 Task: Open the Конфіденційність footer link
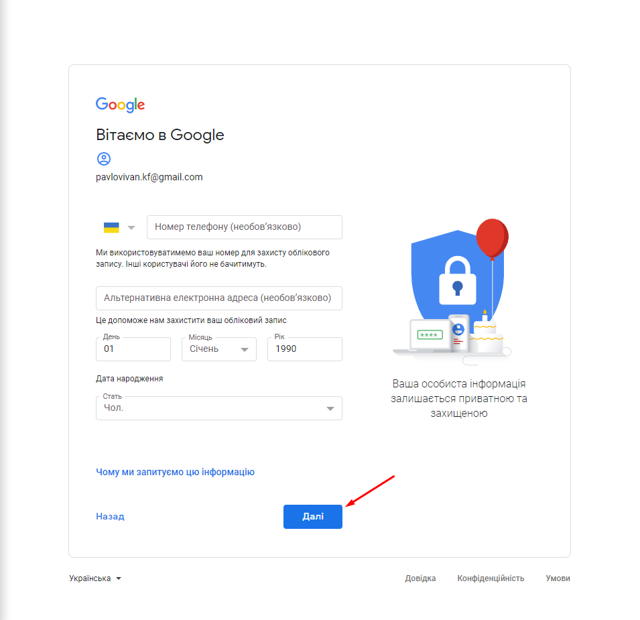click(x=491, y=578)
